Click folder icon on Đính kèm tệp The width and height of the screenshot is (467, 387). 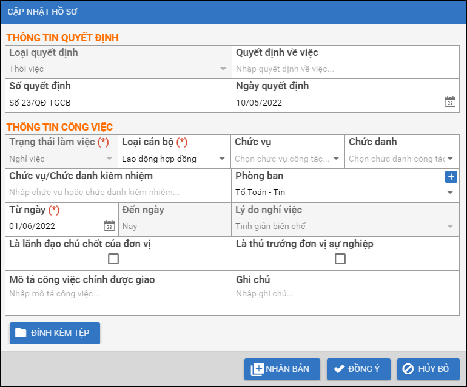tap(21, 333)
